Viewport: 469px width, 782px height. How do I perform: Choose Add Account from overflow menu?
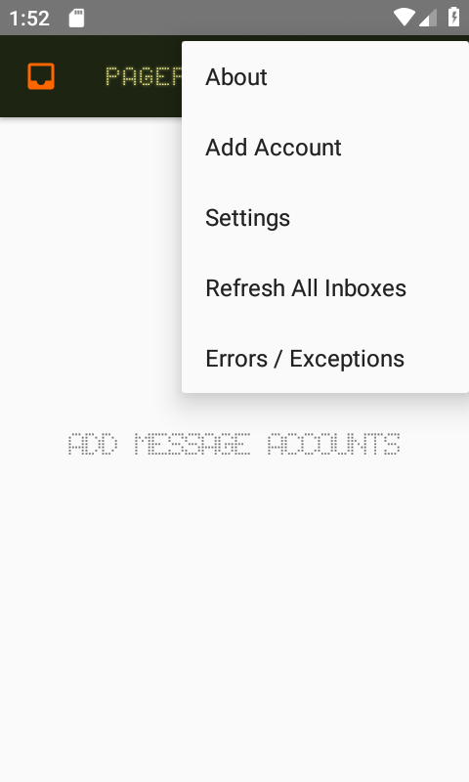325,148
